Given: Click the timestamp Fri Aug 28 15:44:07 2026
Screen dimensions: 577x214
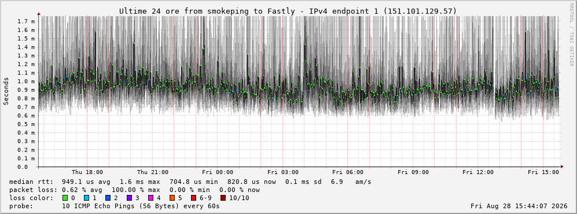Looking at the screenshot, I should point(519,206).
